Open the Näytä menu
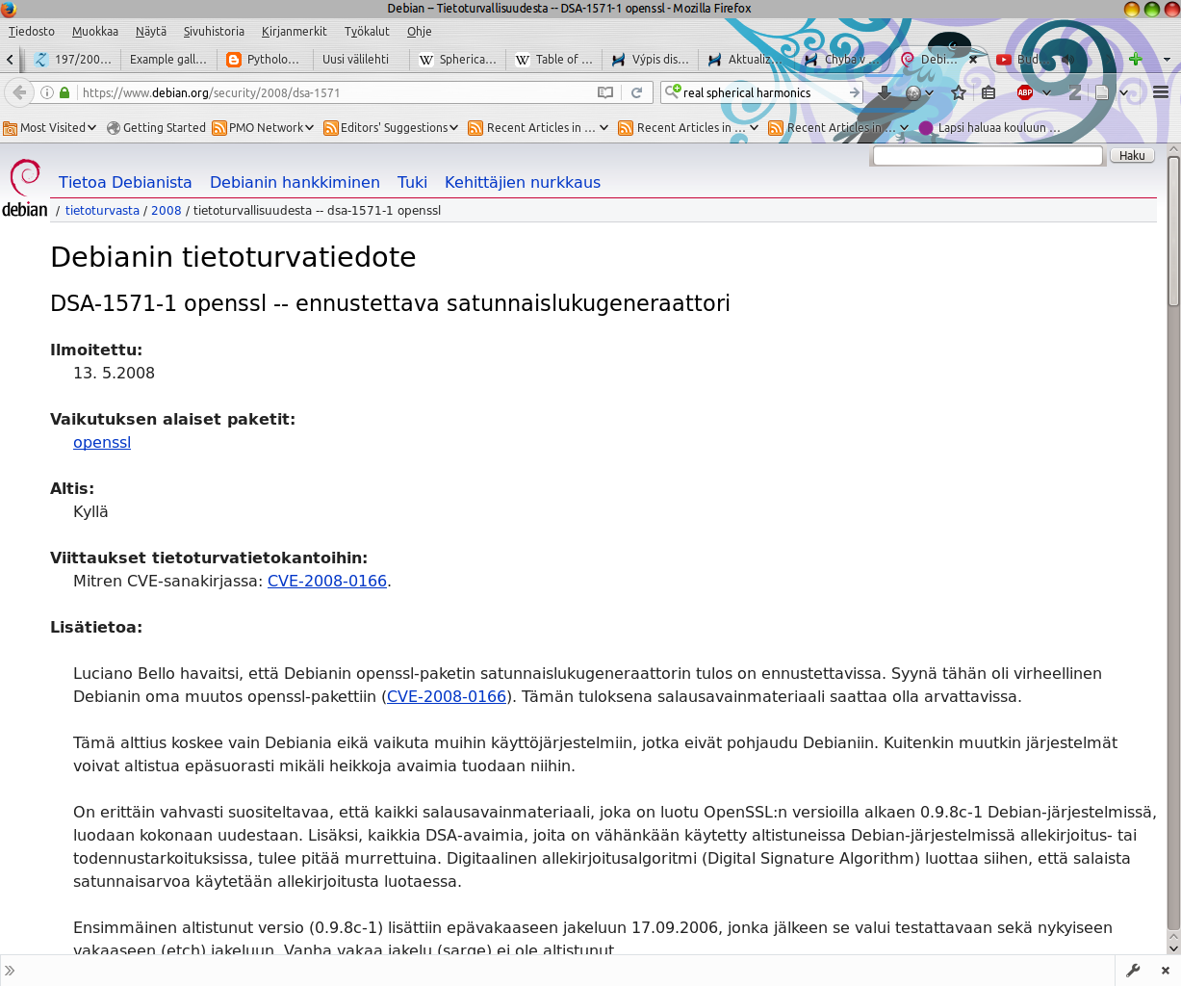This screenshot has height=986, width=1181. [x=150, y=31]
